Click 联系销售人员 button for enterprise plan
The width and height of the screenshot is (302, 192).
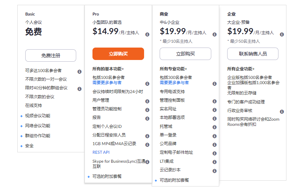click(x=252, y=54)
